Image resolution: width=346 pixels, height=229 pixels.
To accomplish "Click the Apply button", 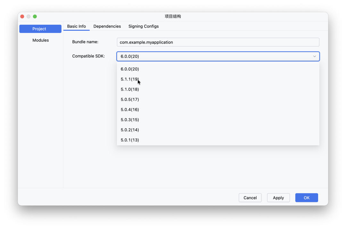I will coord(278,198).
